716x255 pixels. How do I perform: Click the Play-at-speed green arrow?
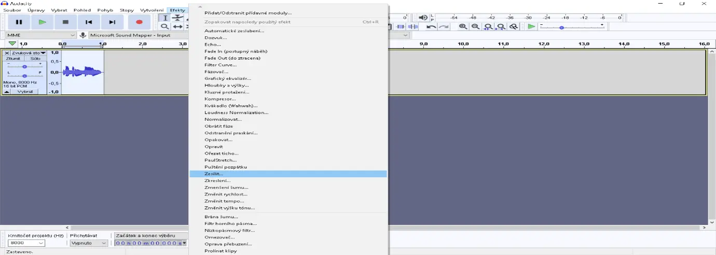pos(531,26)
